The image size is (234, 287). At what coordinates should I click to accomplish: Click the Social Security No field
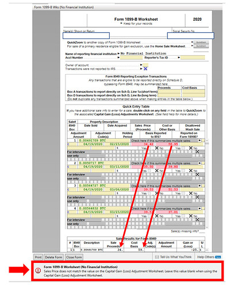(190, 36)
